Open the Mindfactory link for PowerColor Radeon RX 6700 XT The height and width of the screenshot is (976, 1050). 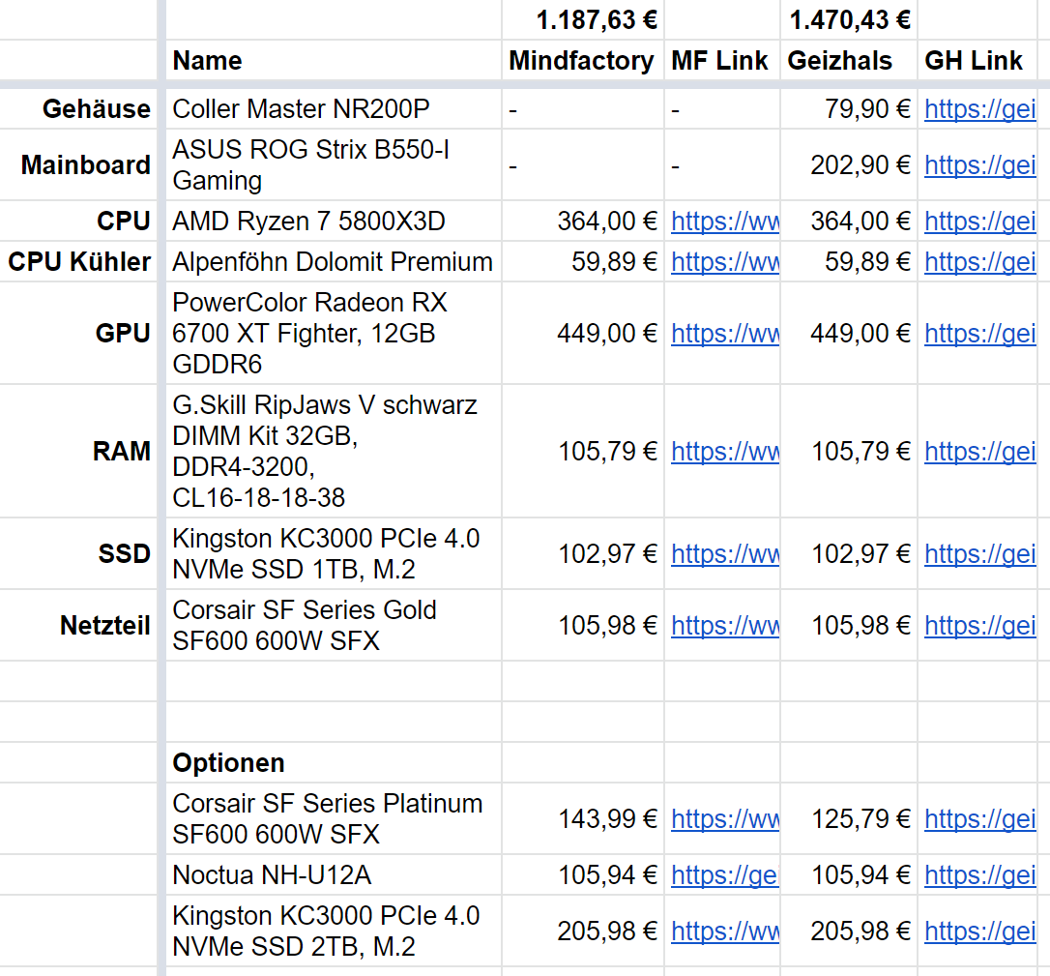tap(724, 334)
